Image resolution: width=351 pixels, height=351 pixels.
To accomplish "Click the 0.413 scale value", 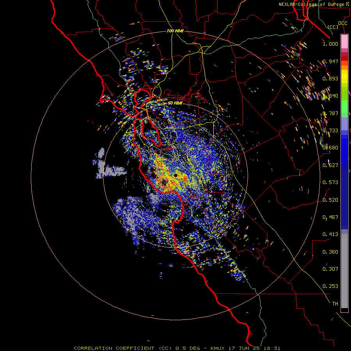I will (330, 234).
